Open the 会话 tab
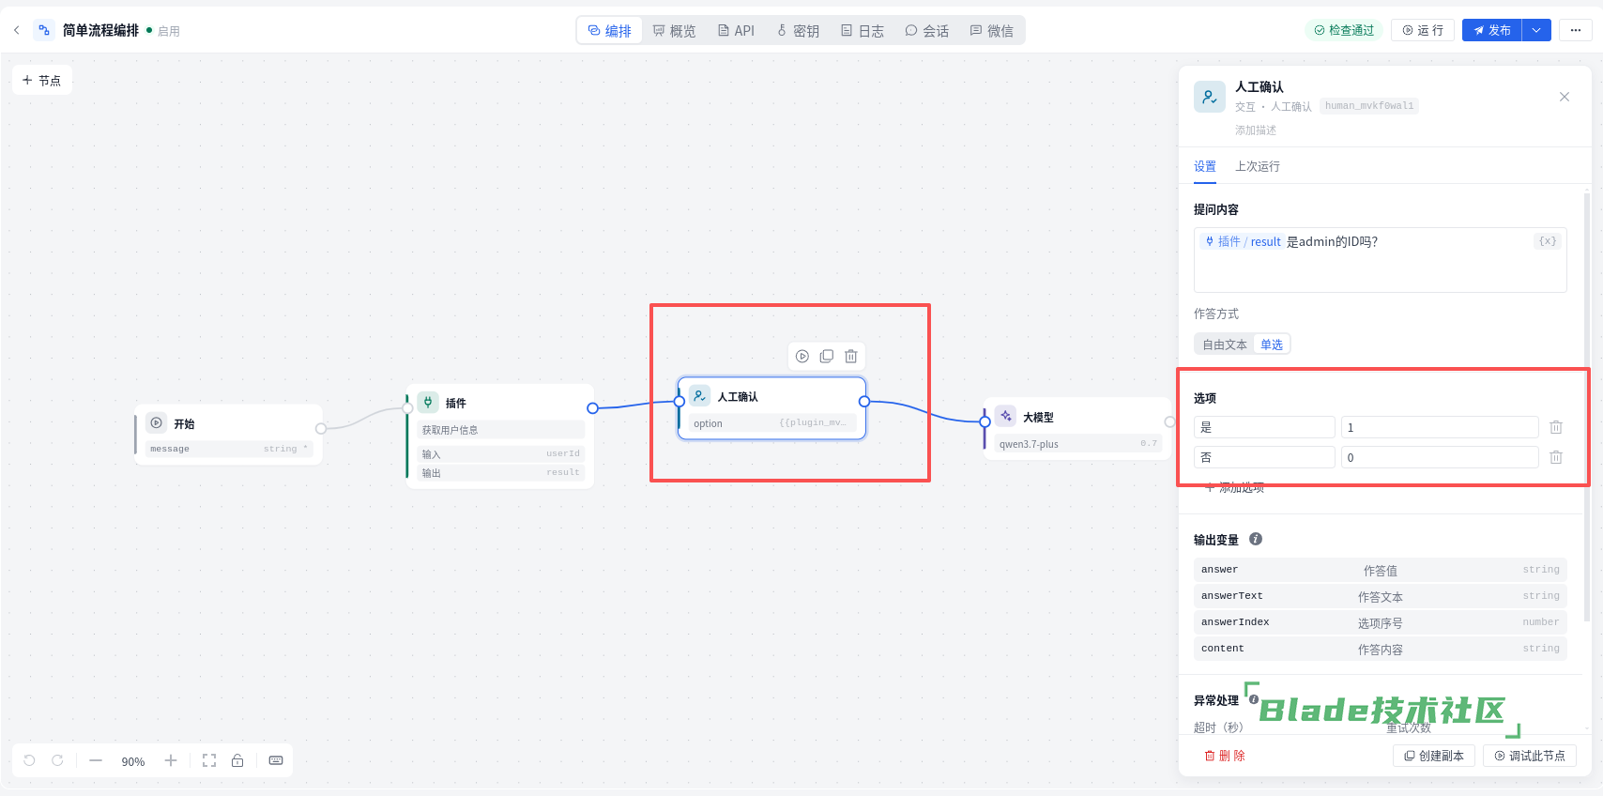The height and width of the screenshot is (796, 1603). coord(926,31)
